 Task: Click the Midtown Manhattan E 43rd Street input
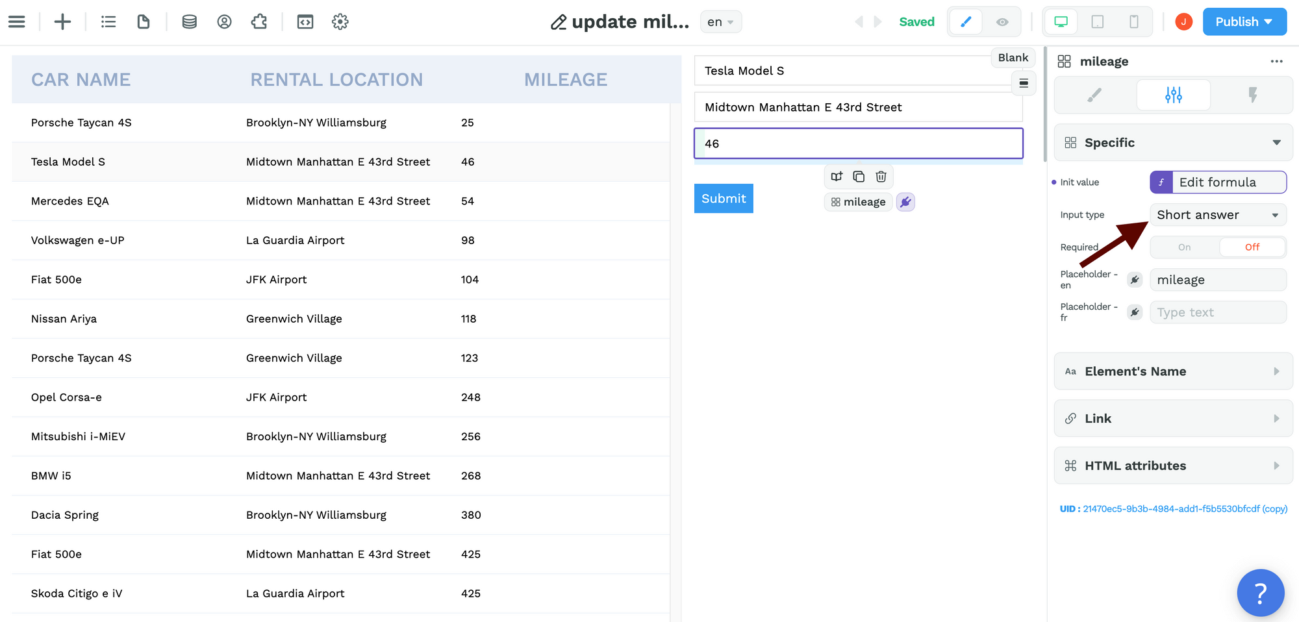click(858, 106)
